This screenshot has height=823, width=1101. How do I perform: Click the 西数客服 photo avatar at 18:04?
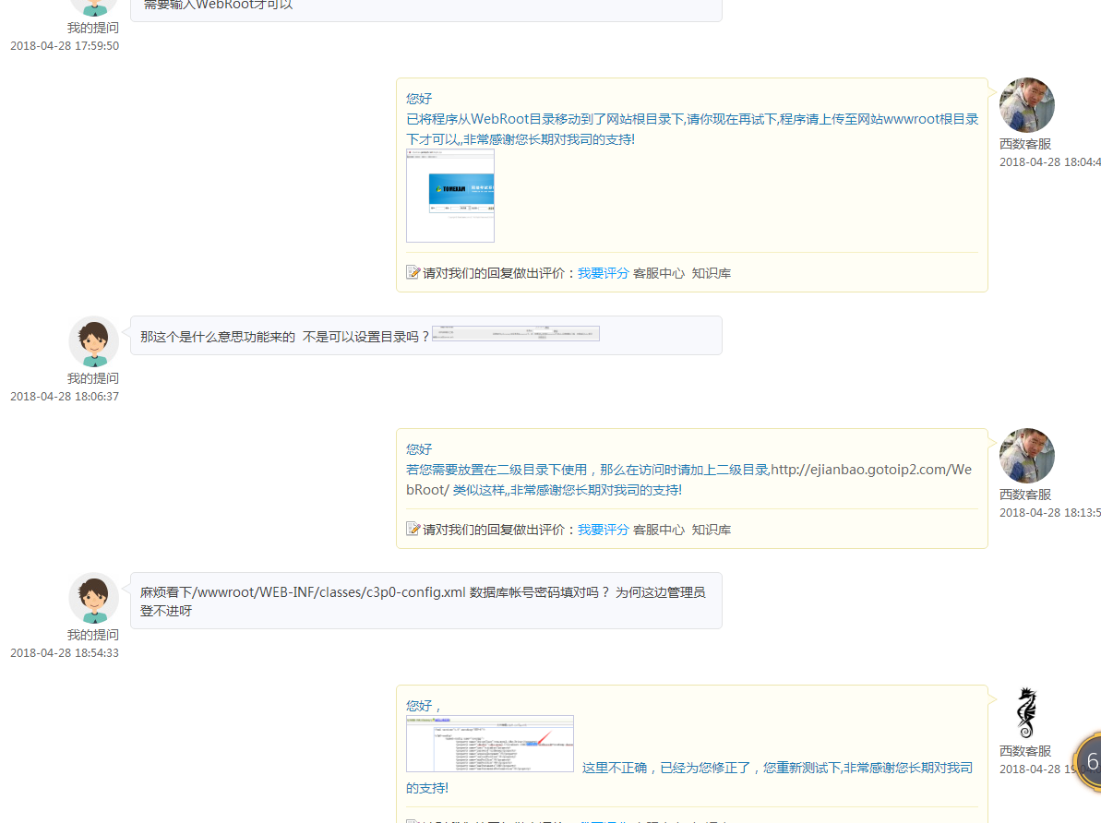click(x=1026, y=105)
